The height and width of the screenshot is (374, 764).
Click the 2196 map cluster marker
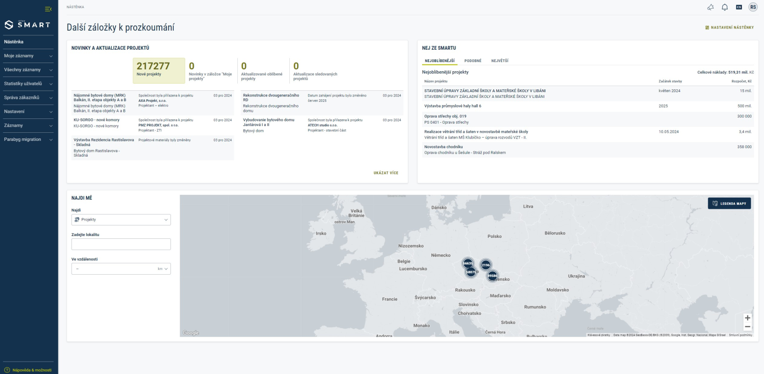tap(486, 265)
